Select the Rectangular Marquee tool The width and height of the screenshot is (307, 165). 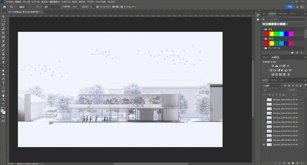[x=3, y=20]
